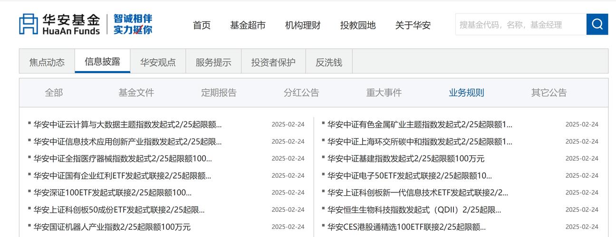Open the 华安中证国有企业红利ETF announcement

[122, 176]
